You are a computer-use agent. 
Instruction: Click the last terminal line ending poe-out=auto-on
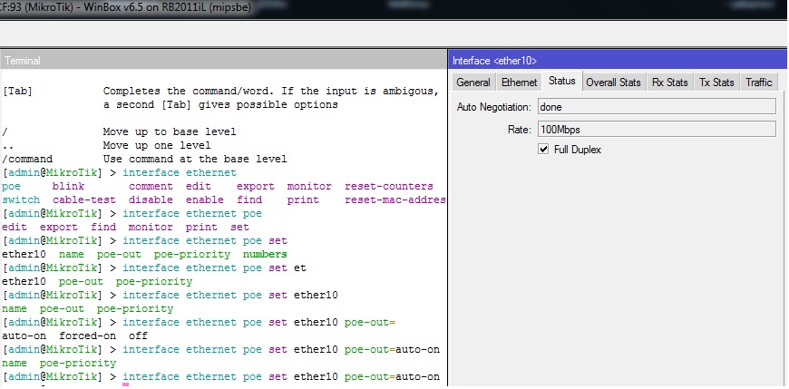pyautogui.click(x=221, y=376)
